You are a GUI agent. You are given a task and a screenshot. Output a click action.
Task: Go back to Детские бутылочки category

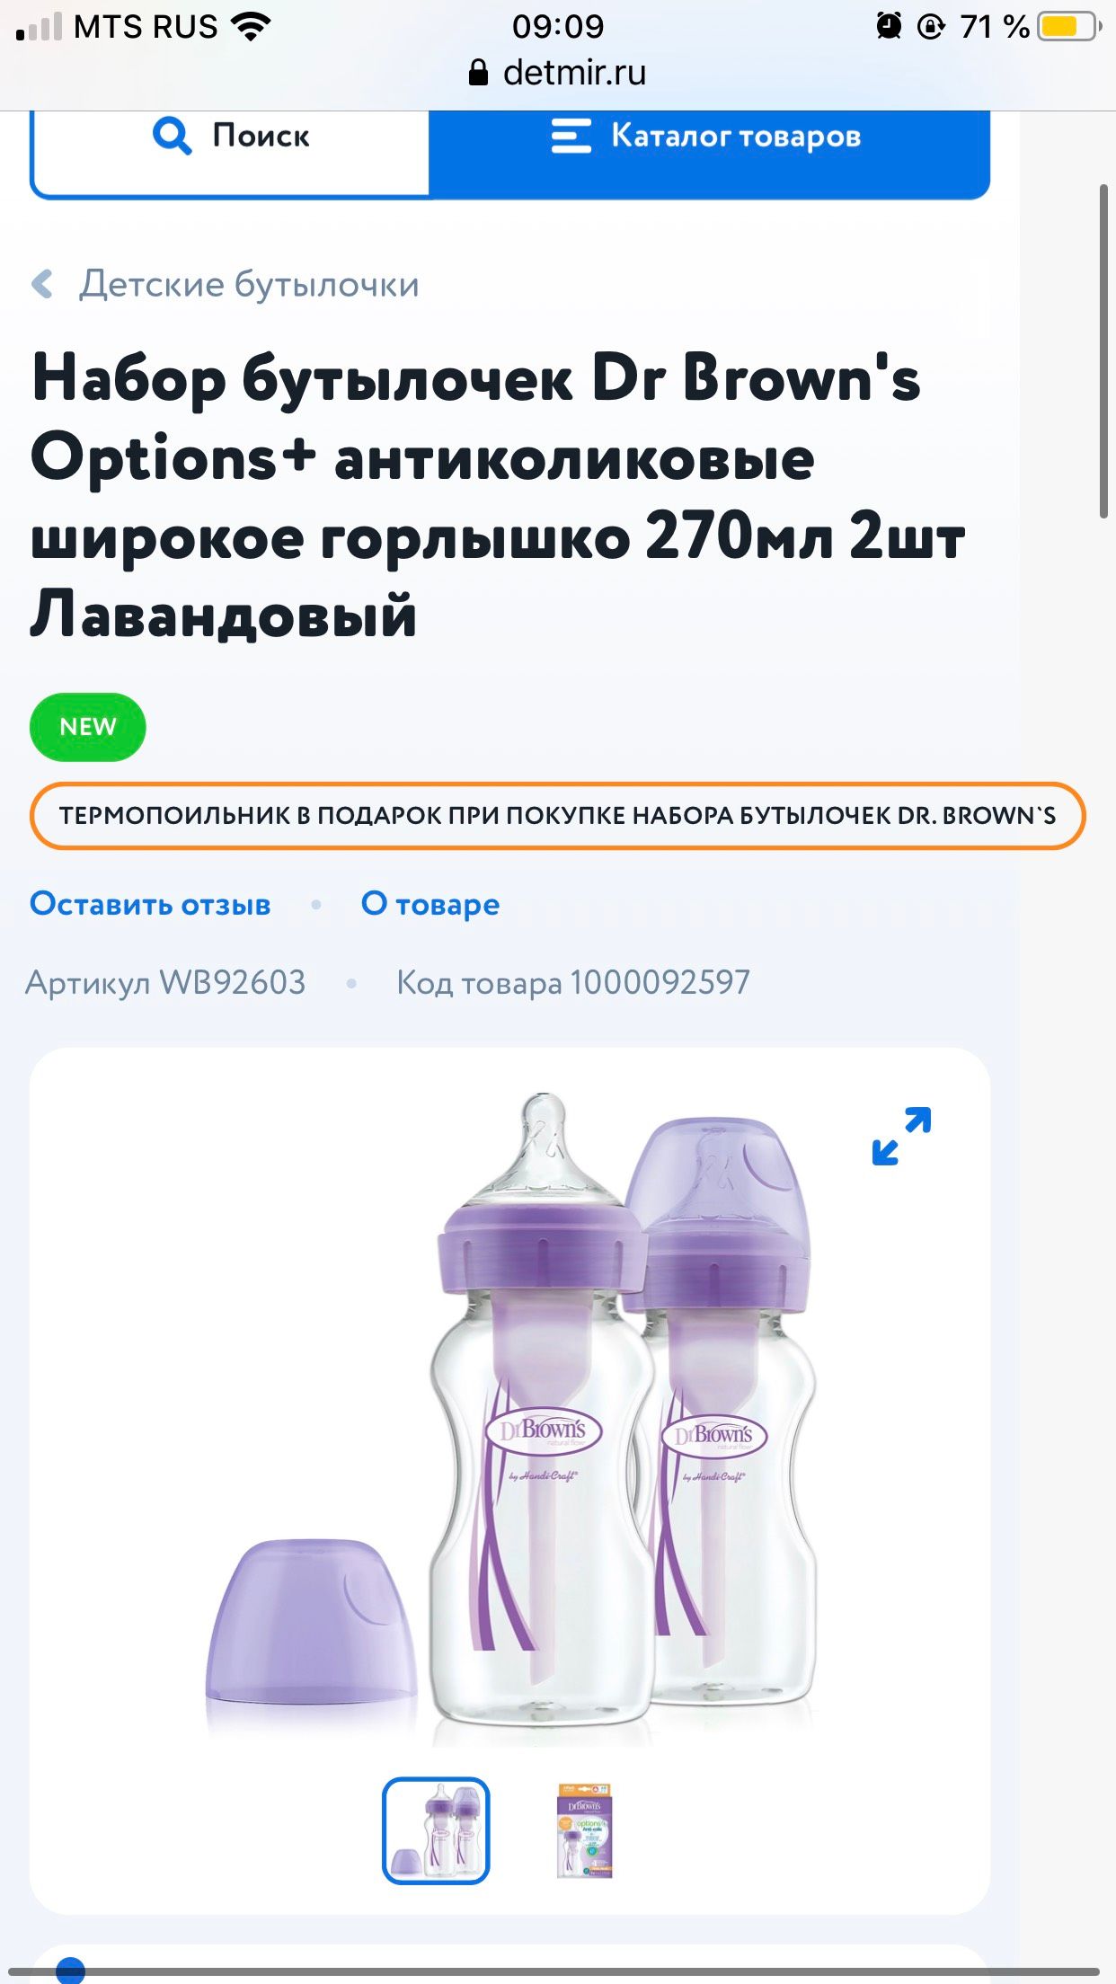(249, 284)
